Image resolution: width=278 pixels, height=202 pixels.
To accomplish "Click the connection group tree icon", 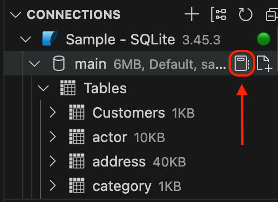I will tap(219, 14).
